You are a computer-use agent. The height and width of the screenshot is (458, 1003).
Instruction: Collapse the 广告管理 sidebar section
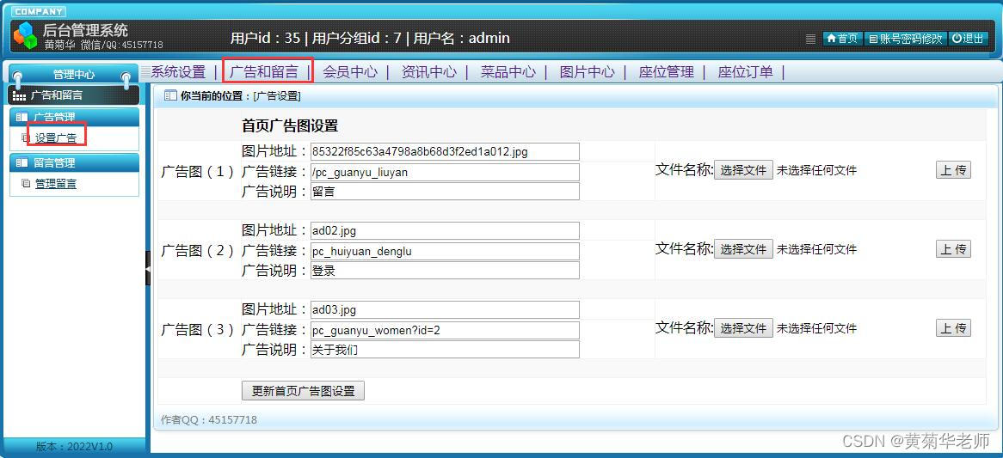[x=75, y=117]
